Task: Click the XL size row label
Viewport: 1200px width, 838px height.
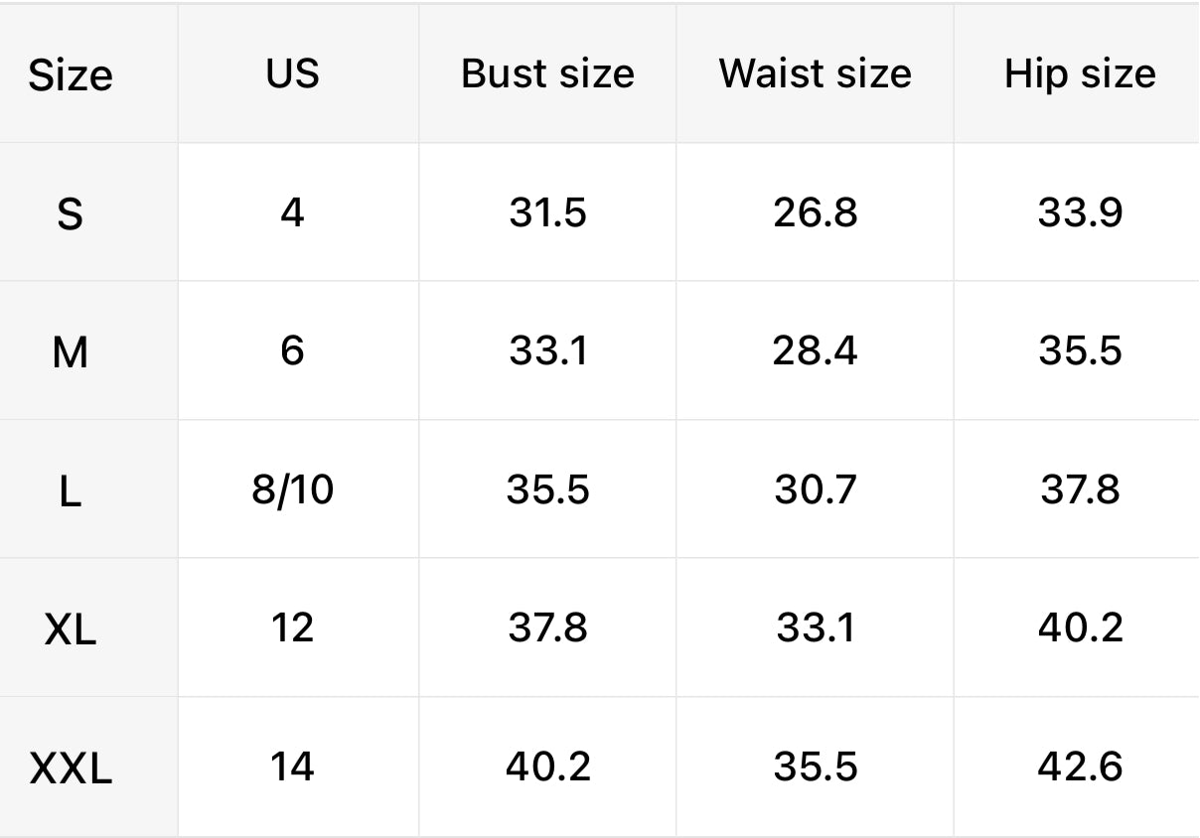Action: point(71,629)
